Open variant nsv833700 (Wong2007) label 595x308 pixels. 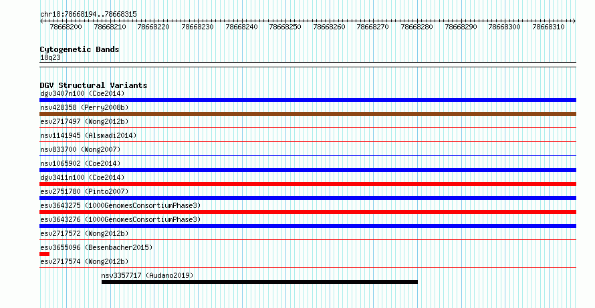(80, 149)
